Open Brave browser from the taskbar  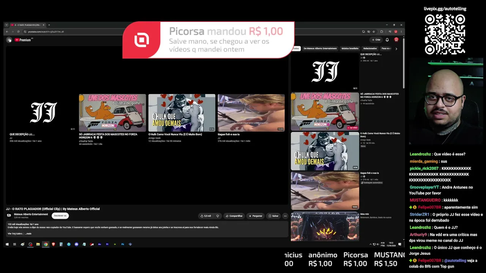pos(53,244)
